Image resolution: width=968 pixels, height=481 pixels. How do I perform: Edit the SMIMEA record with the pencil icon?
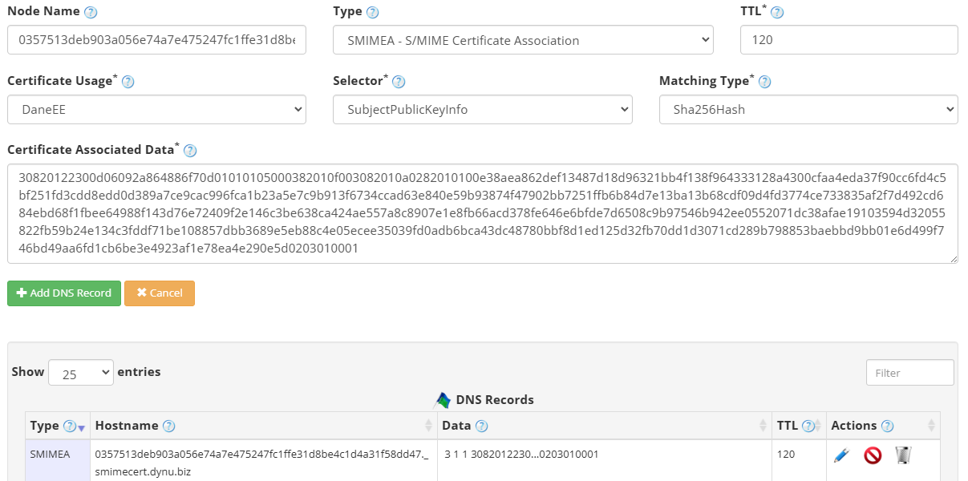click(841, 455)
